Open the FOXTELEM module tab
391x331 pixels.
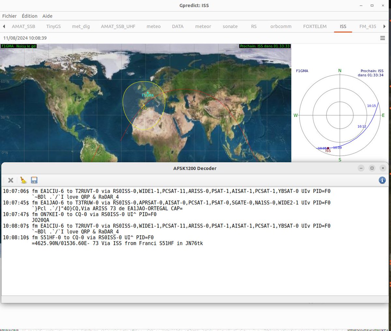pyautogui.click(x=315, y=26)
